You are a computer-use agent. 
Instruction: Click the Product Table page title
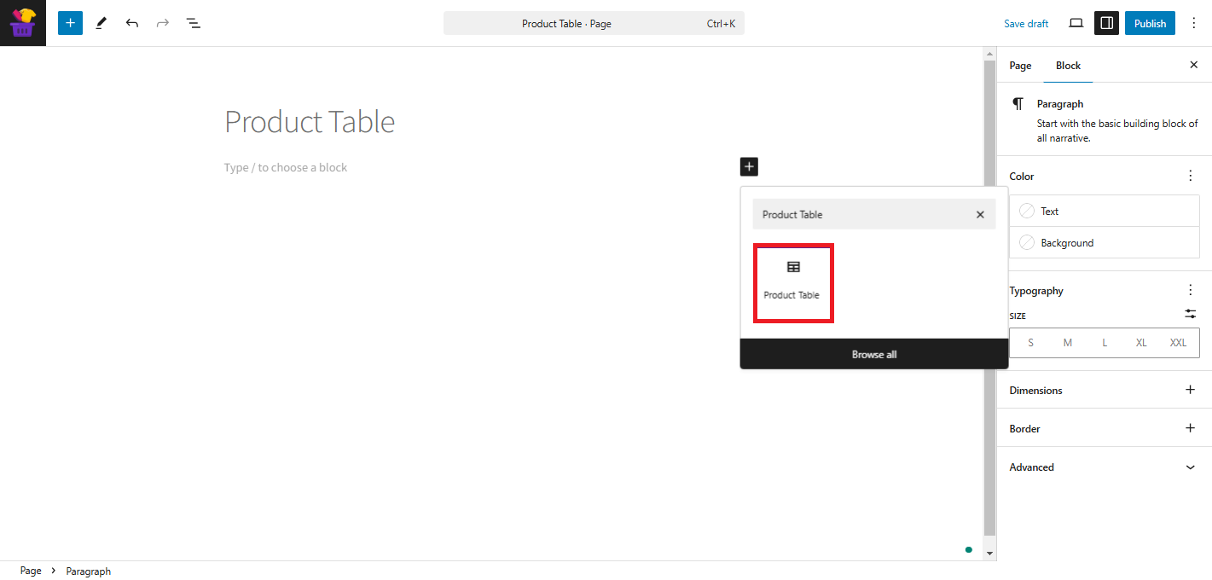tap(310, 122)
